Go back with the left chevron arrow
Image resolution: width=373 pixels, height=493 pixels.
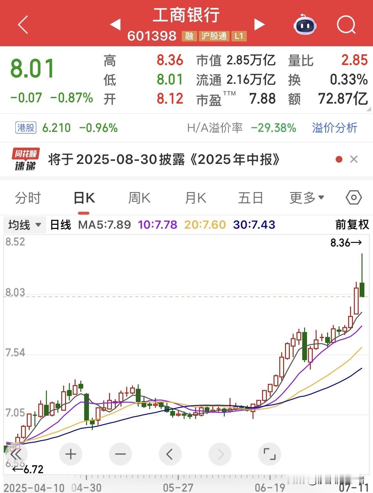pyautogui.click(x=23, y=24)
